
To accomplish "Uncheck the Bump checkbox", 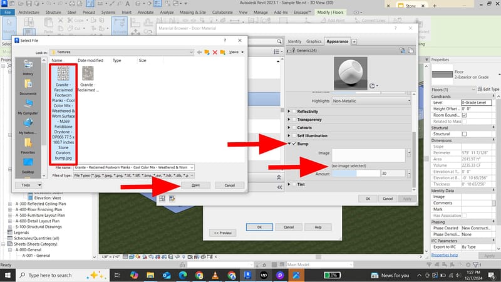I will (294, 144).
